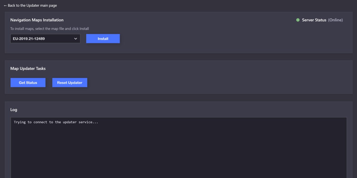The height and width of the screenshot is (178, 357).
Task: Focus the blank area of the log console
Action: point(178,150)
